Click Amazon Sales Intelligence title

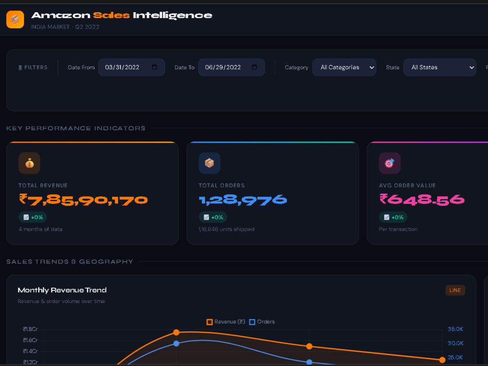pos(122,15)
